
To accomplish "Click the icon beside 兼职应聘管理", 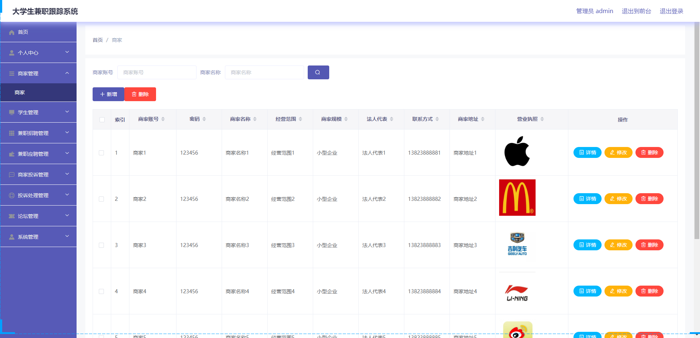I will pos(12,154).
